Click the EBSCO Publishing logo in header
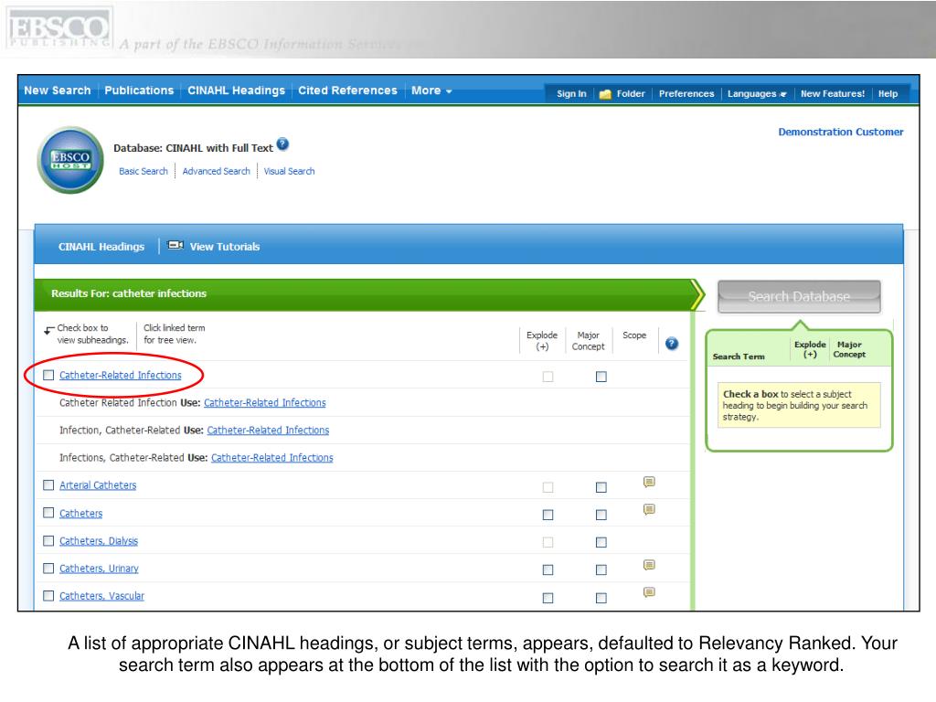The width and height of the screenshot is (936, 702). pyautogui.click(x=59, y=28)
